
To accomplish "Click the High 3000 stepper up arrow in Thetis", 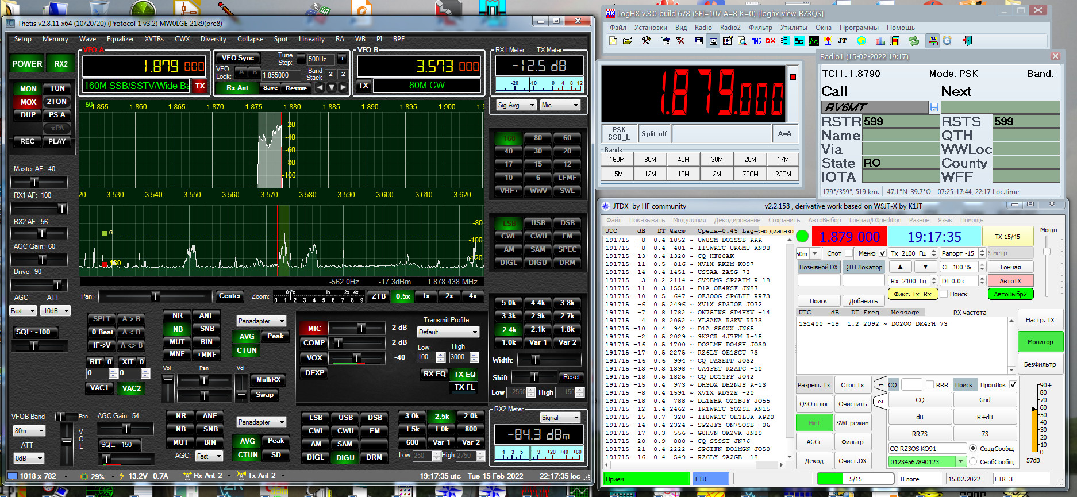I will point(474,354).
